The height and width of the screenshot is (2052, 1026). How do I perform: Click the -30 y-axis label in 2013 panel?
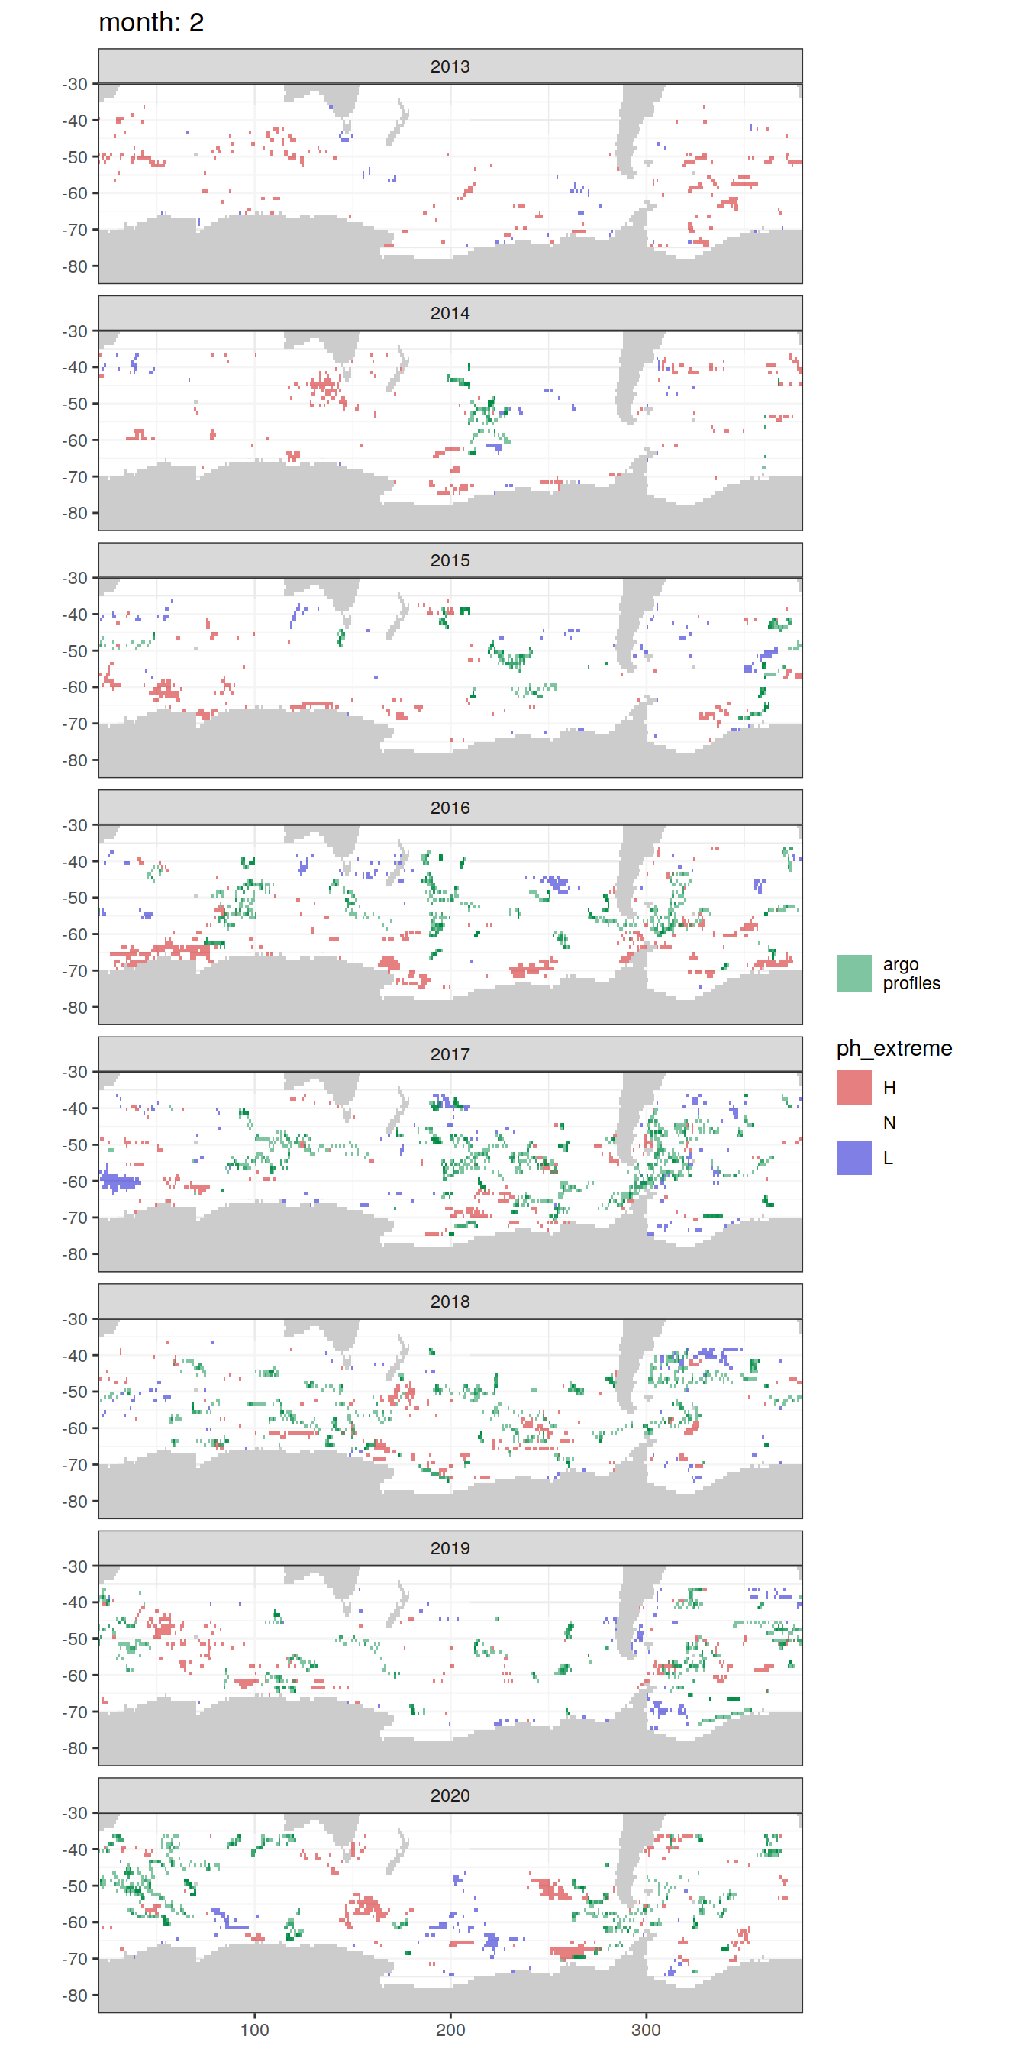pos(75,84)
